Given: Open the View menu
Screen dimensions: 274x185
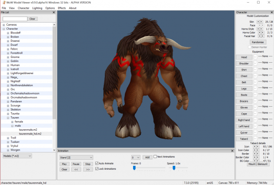Looking at the screenshot, I should coord(12,8).
